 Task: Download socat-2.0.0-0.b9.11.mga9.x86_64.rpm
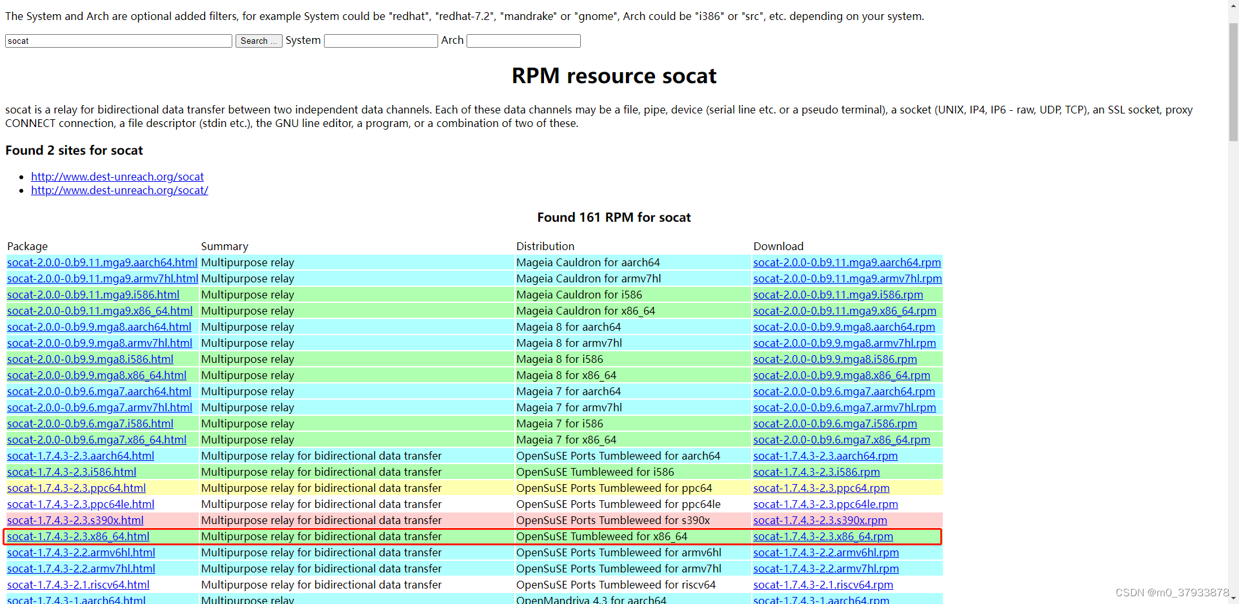[845, 311]
